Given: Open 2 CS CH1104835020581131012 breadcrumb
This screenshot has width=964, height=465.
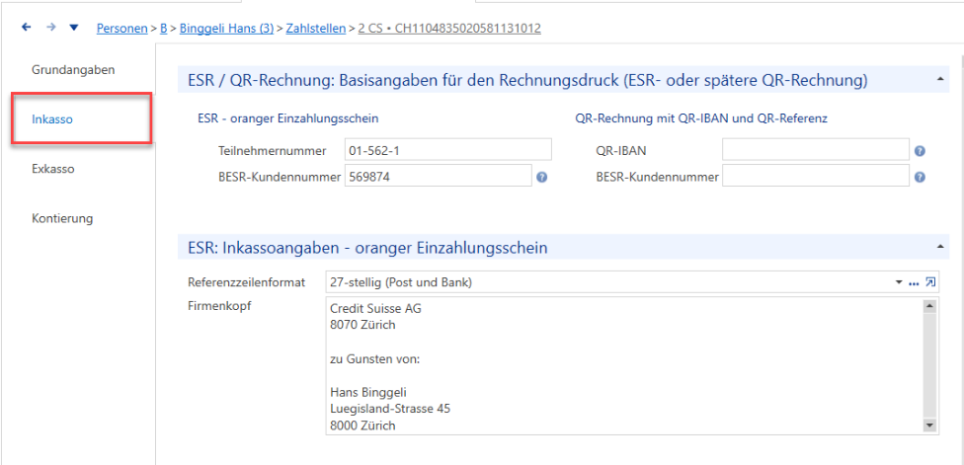Looking at the screenshot, I should 449,28.
